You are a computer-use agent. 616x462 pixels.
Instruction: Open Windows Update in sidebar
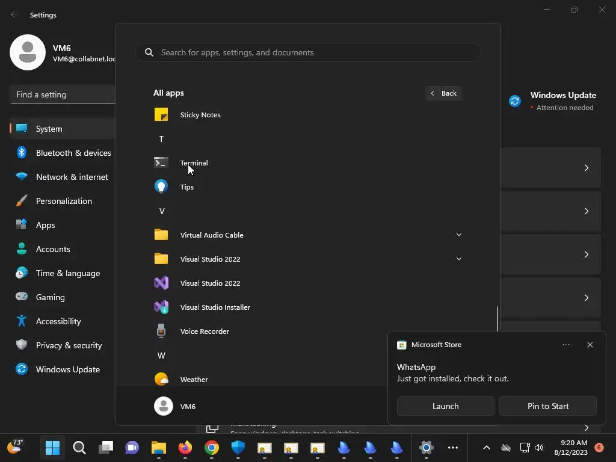(63, 370)
